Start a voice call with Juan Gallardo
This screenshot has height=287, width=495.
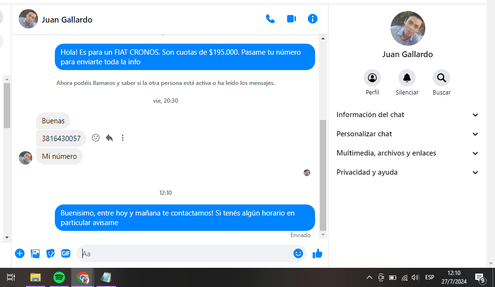[x=270, y=19]
